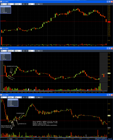The image size is (113, 140).
Task: Click the horizontal scrollbar under bottom 1-minute chart
Action: point(54,138)
